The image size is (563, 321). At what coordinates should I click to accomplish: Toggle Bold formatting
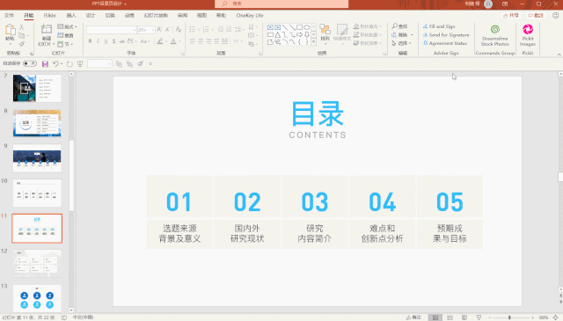tap(90, 41)
